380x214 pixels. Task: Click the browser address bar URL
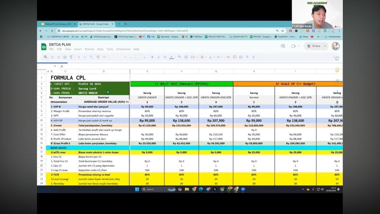[125, 31]
